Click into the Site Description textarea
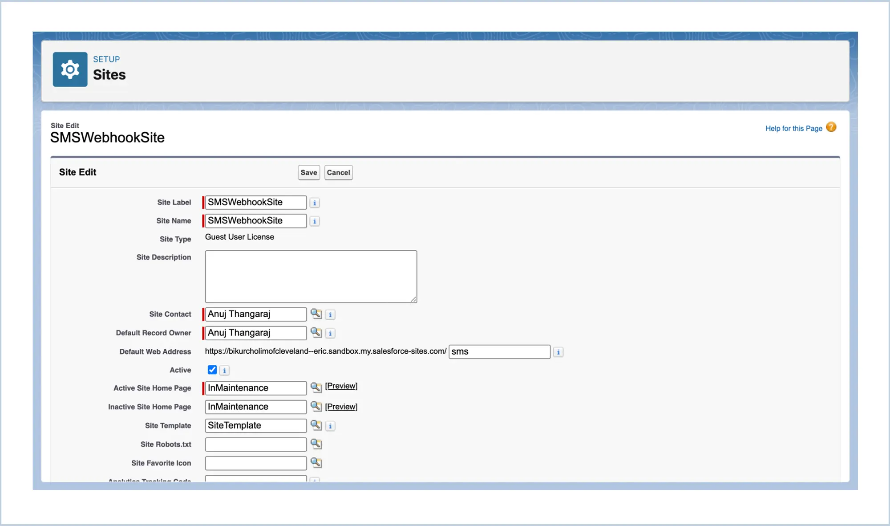Viewport: 890px width, 526px height. (311, 277)
